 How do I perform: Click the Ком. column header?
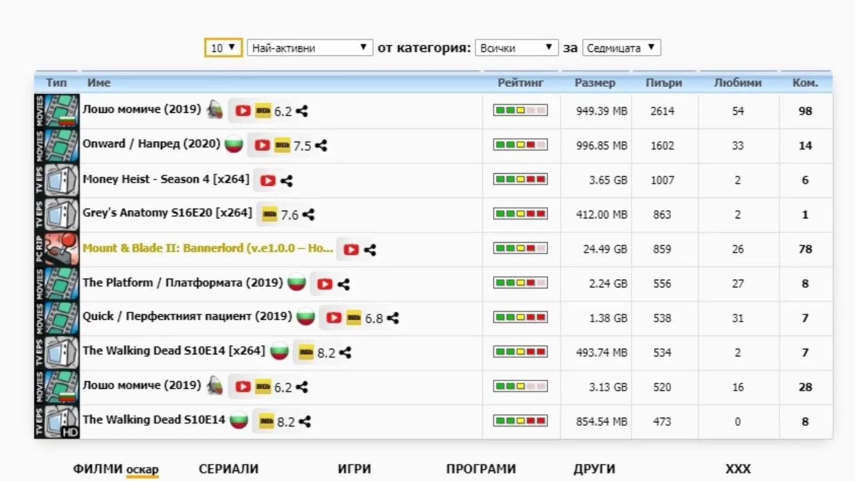(805, 83)
